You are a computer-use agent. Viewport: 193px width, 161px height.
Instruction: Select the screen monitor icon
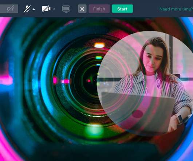click(66, 9)
